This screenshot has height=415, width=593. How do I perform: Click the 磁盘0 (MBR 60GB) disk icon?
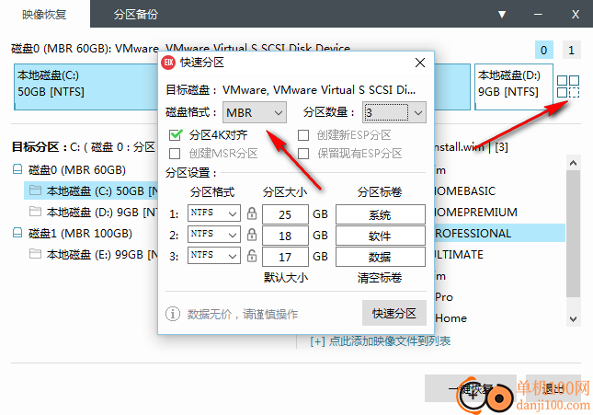pyautogui.click(x=17, y=169)
